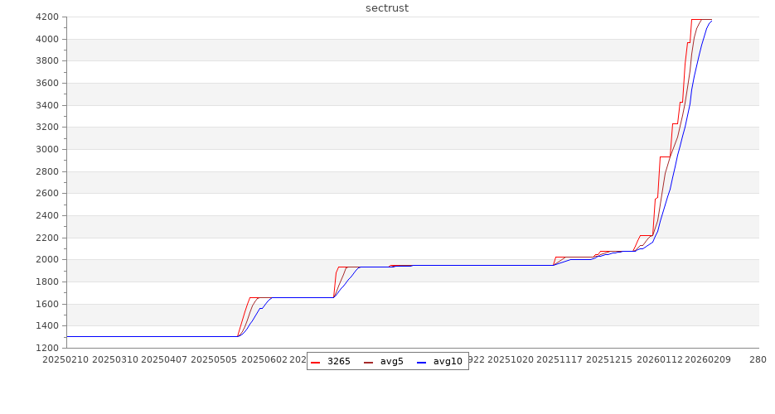Select the 20250407 x-axis date label
The width and height of the screenshot is (775, 414).
pyautogui.click(x=165, y=359)
